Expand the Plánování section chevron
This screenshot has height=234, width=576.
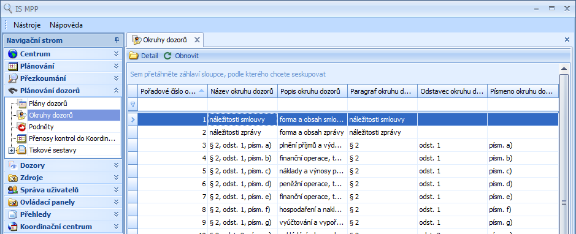116,66
